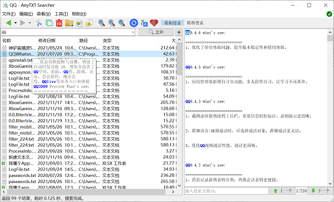
Task: Click the 1/210 match counter
Action: point(301,191)
